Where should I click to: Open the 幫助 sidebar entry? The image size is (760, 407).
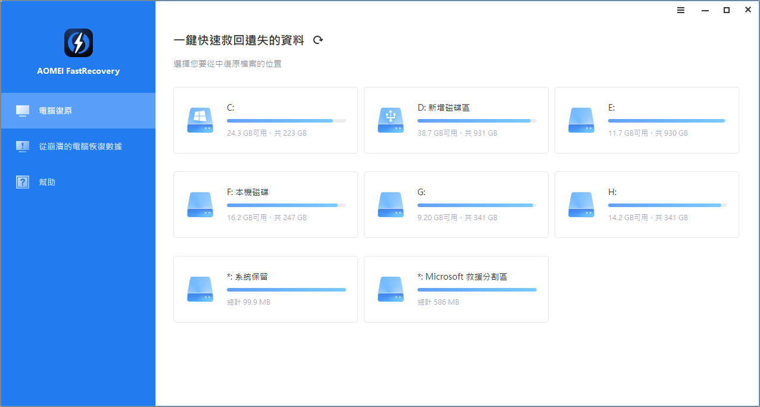78,182
